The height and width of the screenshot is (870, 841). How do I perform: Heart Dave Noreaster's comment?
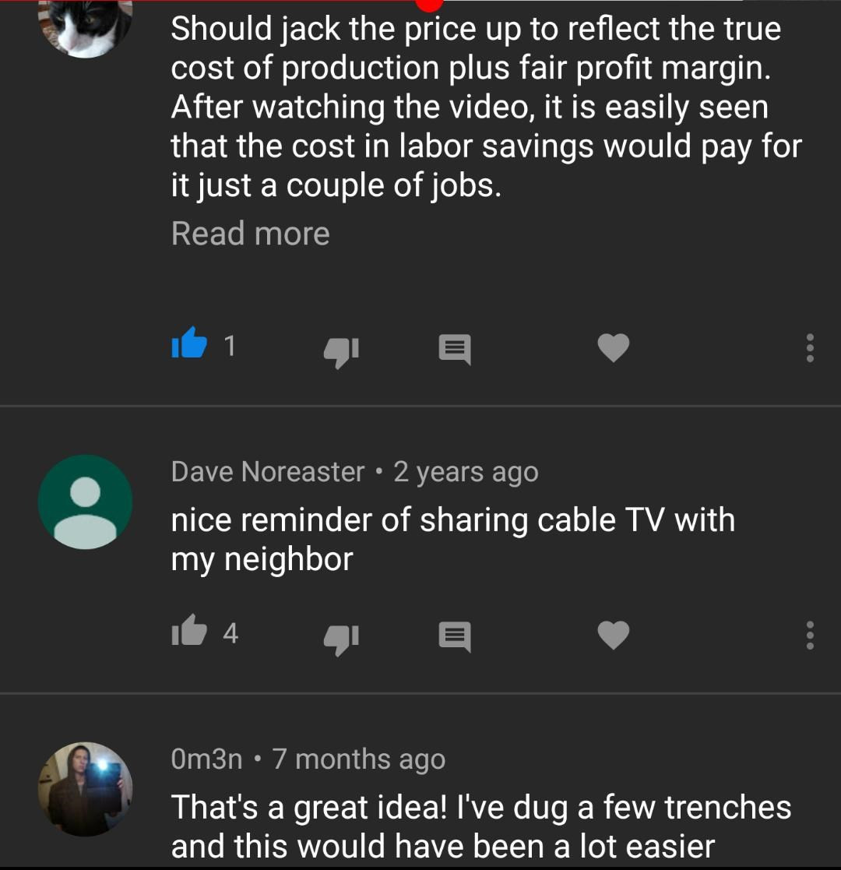[613, 635]
